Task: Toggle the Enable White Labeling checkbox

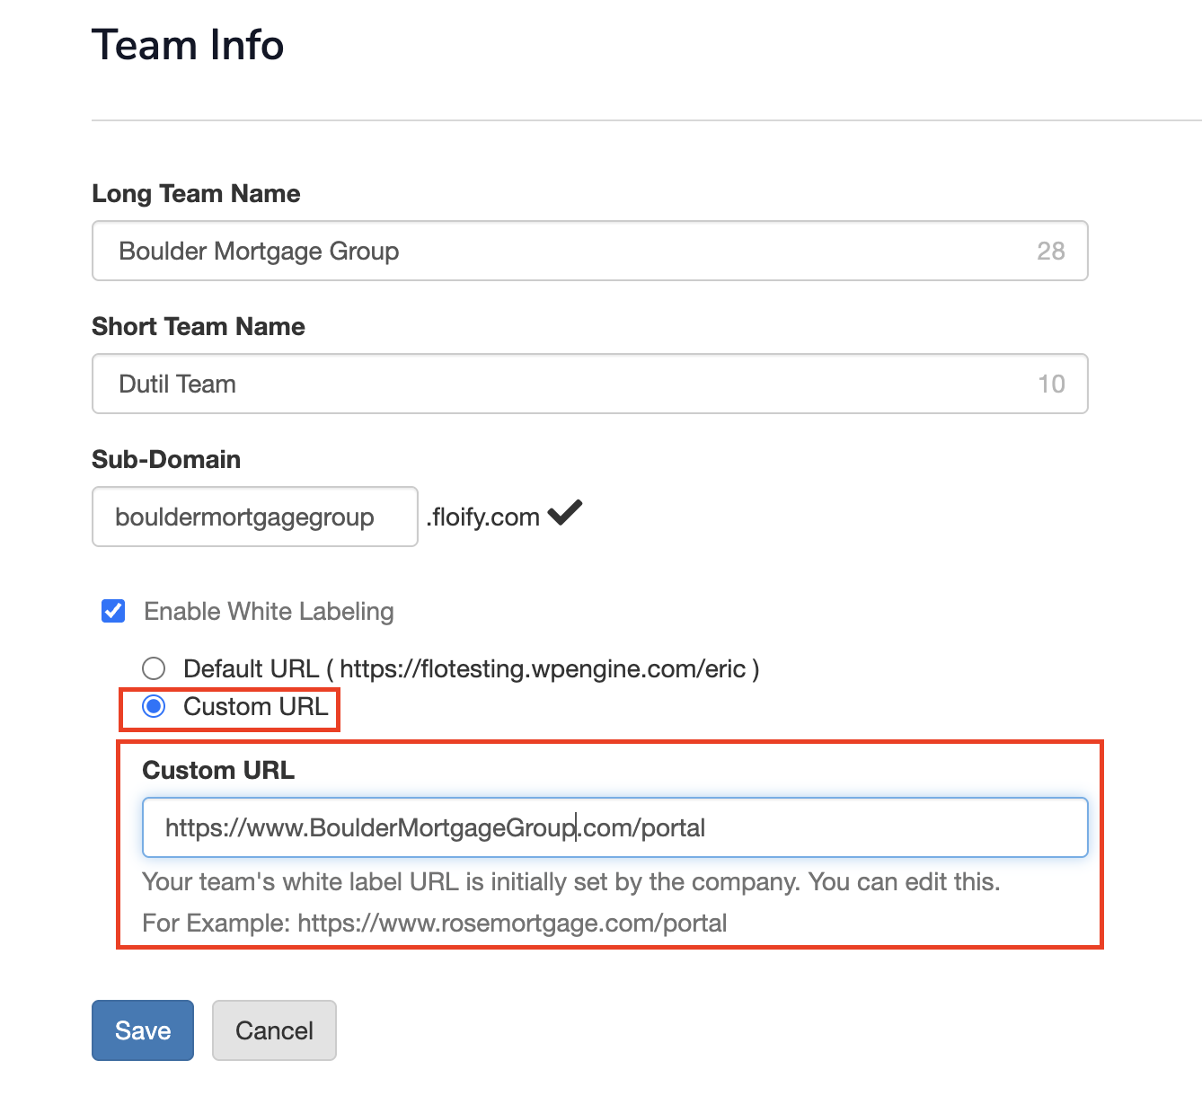Action: pyautogui.click(x=114, y=612)
